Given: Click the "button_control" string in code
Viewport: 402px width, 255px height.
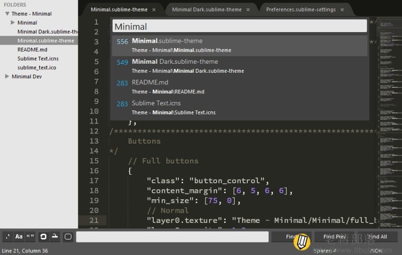Looking at the screenshot, I should [227, 181].
